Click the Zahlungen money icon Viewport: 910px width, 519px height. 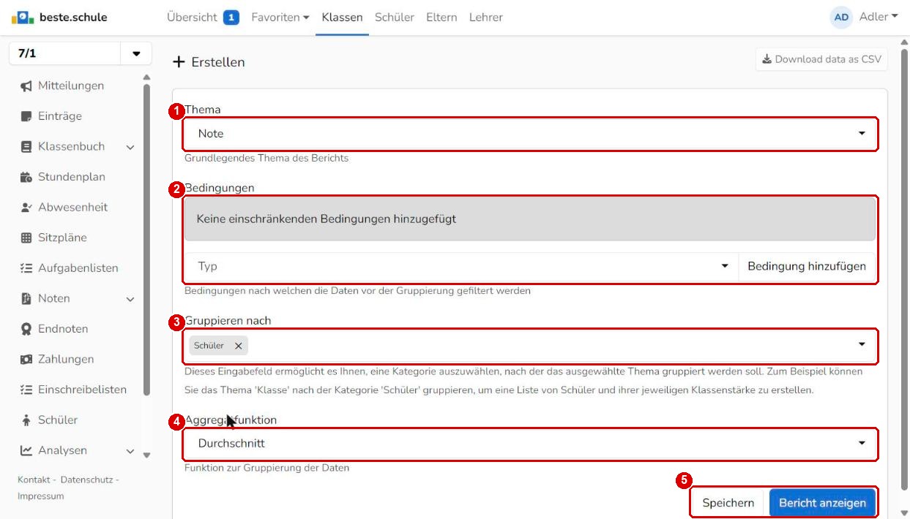tap(26, 360)
